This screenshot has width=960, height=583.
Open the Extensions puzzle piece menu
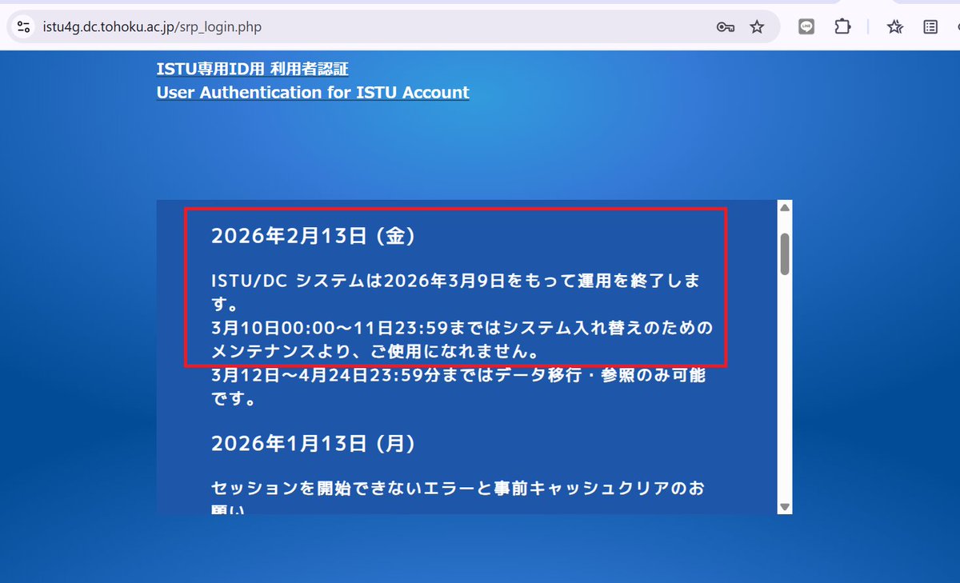click(842, 26)
